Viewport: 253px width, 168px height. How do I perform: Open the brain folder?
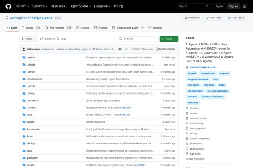tap(30, 136)
